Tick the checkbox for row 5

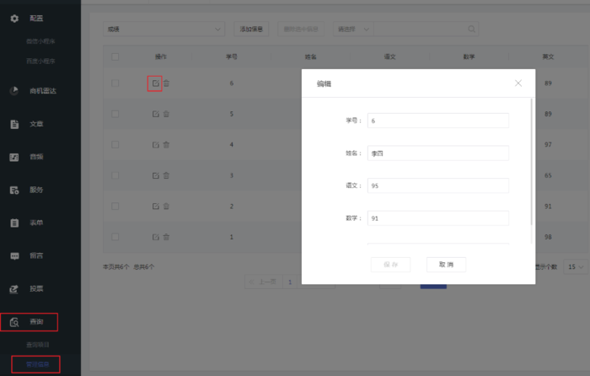(115, 114)
